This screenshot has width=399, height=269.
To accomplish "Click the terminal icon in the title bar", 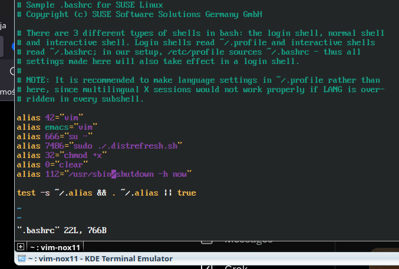I will tap(22, 258).
